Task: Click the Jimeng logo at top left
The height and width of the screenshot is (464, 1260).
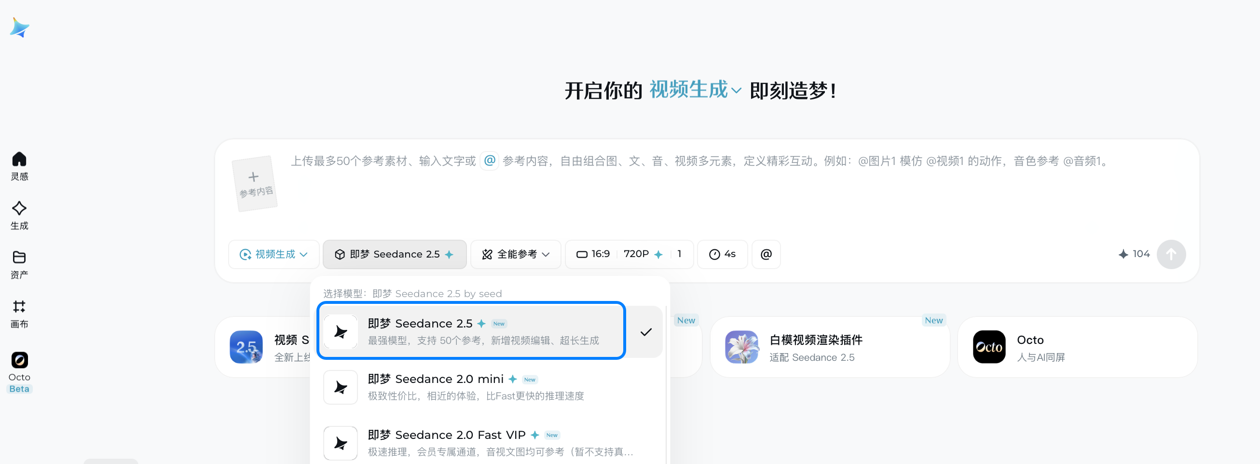Action: coord(20,28)
